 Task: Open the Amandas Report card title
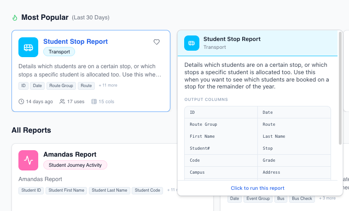point(70,154)
